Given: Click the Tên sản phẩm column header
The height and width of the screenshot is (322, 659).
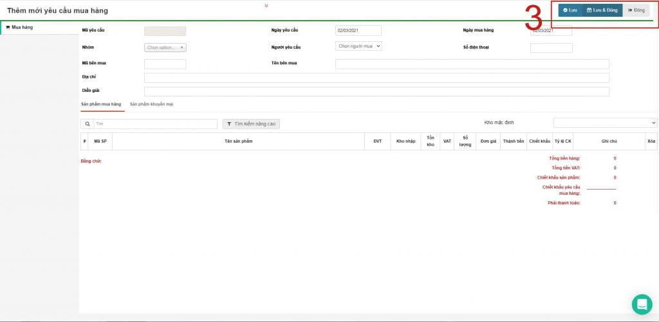Looking at the screenshot, I should click(x=238, y=141).
